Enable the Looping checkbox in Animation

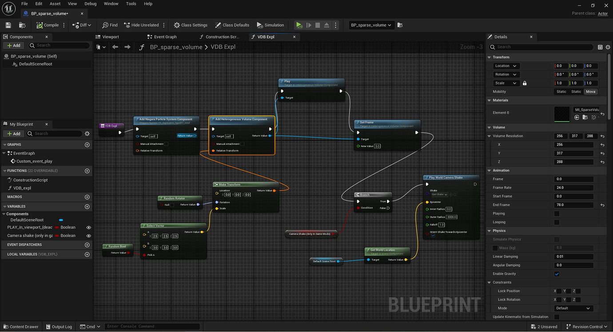click(557, 222)
